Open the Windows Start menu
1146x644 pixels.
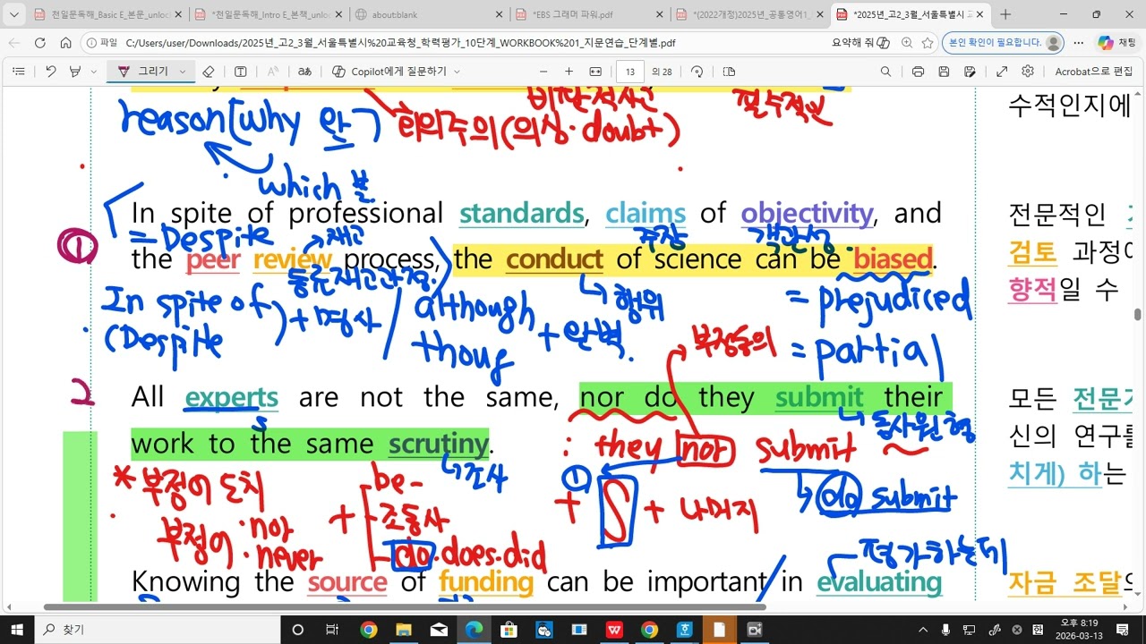pyautogui.click(x=16, y=629)
